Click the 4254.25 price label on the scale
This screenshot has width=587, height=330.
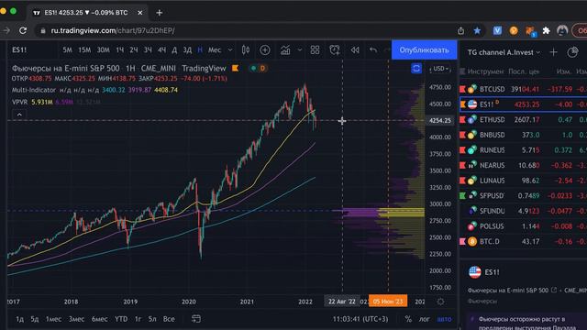click(x=440, y=120)
